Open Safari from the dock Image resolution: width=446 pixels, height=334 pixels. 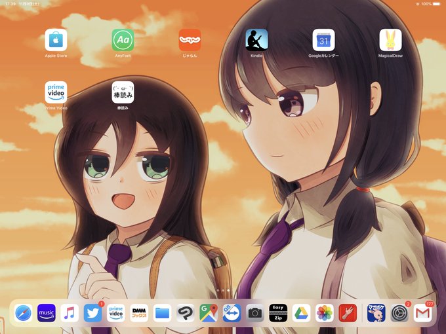(24, 313)
